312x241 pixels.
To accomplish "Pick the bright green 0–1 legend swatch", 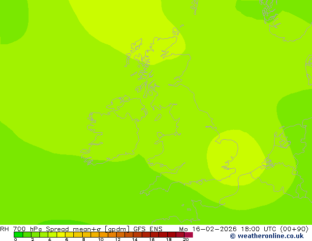I will [18, 235].
